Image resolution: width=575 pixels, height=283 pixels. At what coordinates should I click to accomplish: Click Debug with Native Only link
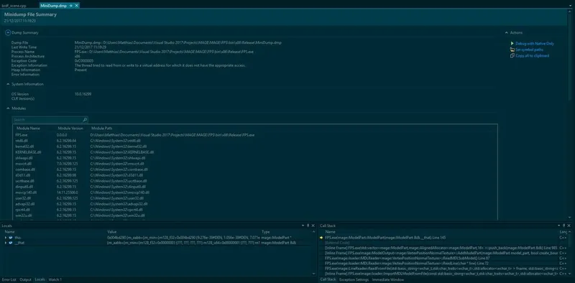point(535,44)
